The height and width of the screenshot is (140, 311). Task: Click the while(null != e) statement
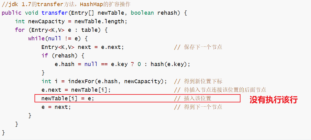[58, 39]
